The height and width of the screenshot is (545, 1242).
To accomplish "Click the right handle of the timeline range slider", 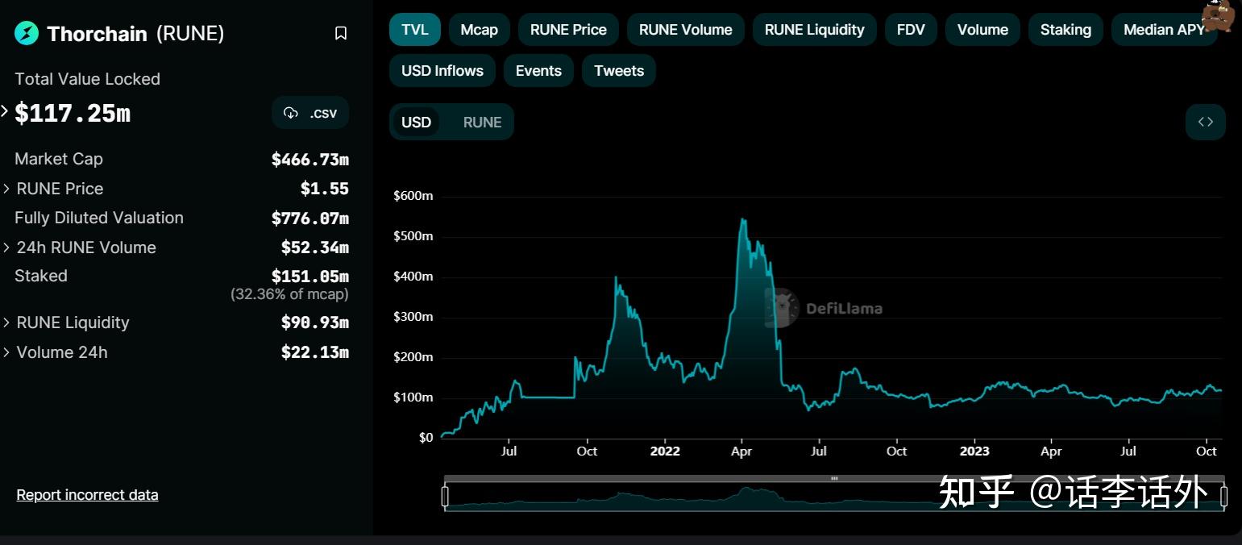I will 1226,495.
